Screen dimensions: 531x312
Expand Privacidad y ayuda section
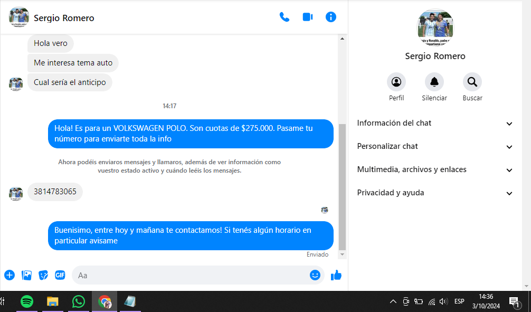point(435,193)
